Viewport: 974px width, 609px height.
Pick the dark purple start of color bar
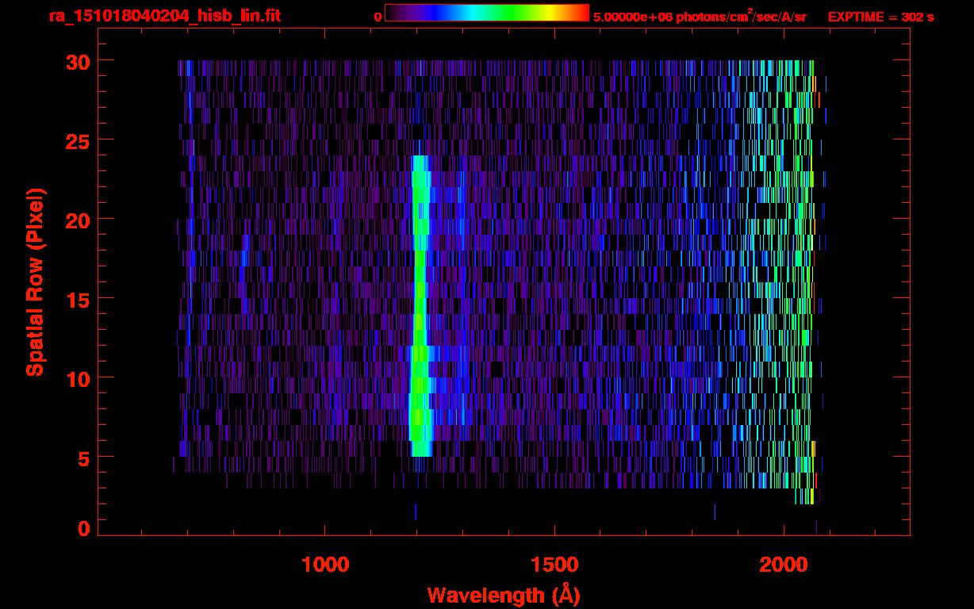[x=393, y=13]
